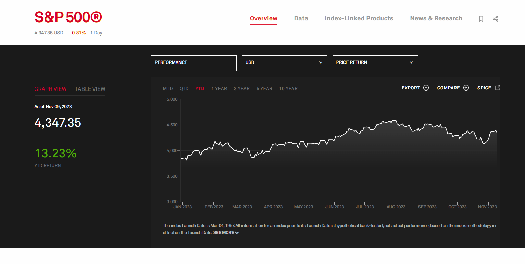Click the 13.23% return figure
The image size is (525, 264).
coord(55,153)
